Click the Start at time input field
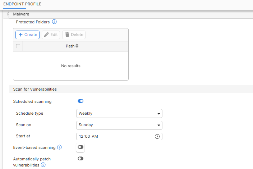The width and height of the screenshot is (253, 169). (115, 137)
